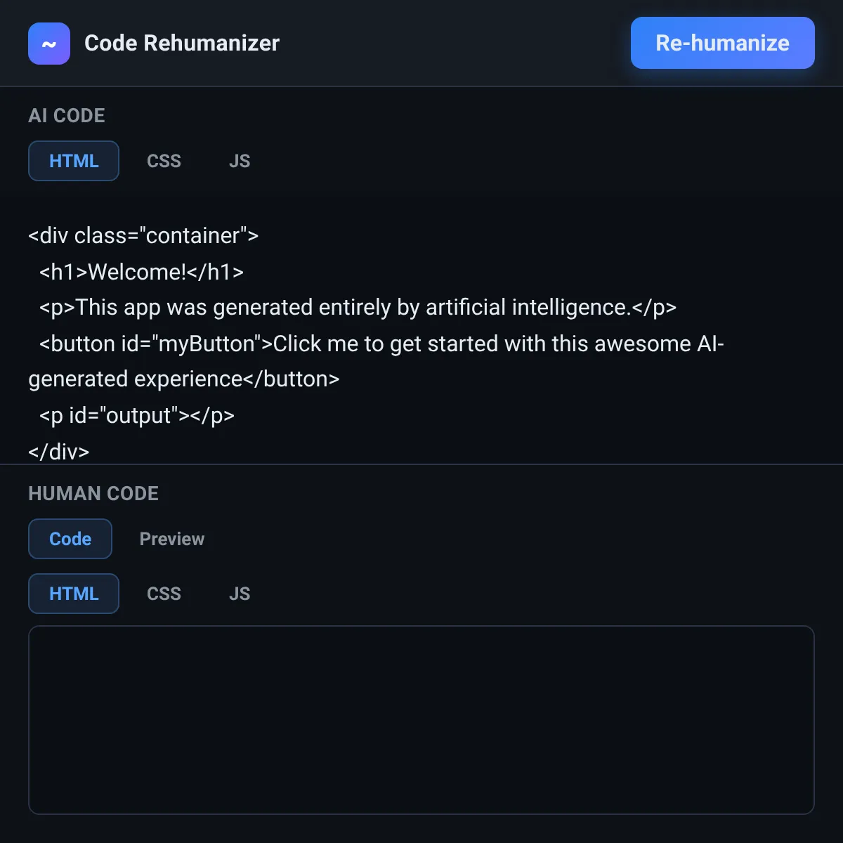Image resolution: width=843 pixels, height=843 pixels.
Task: Switch to the CSS tab under AI Code
Action: point(164,161)
